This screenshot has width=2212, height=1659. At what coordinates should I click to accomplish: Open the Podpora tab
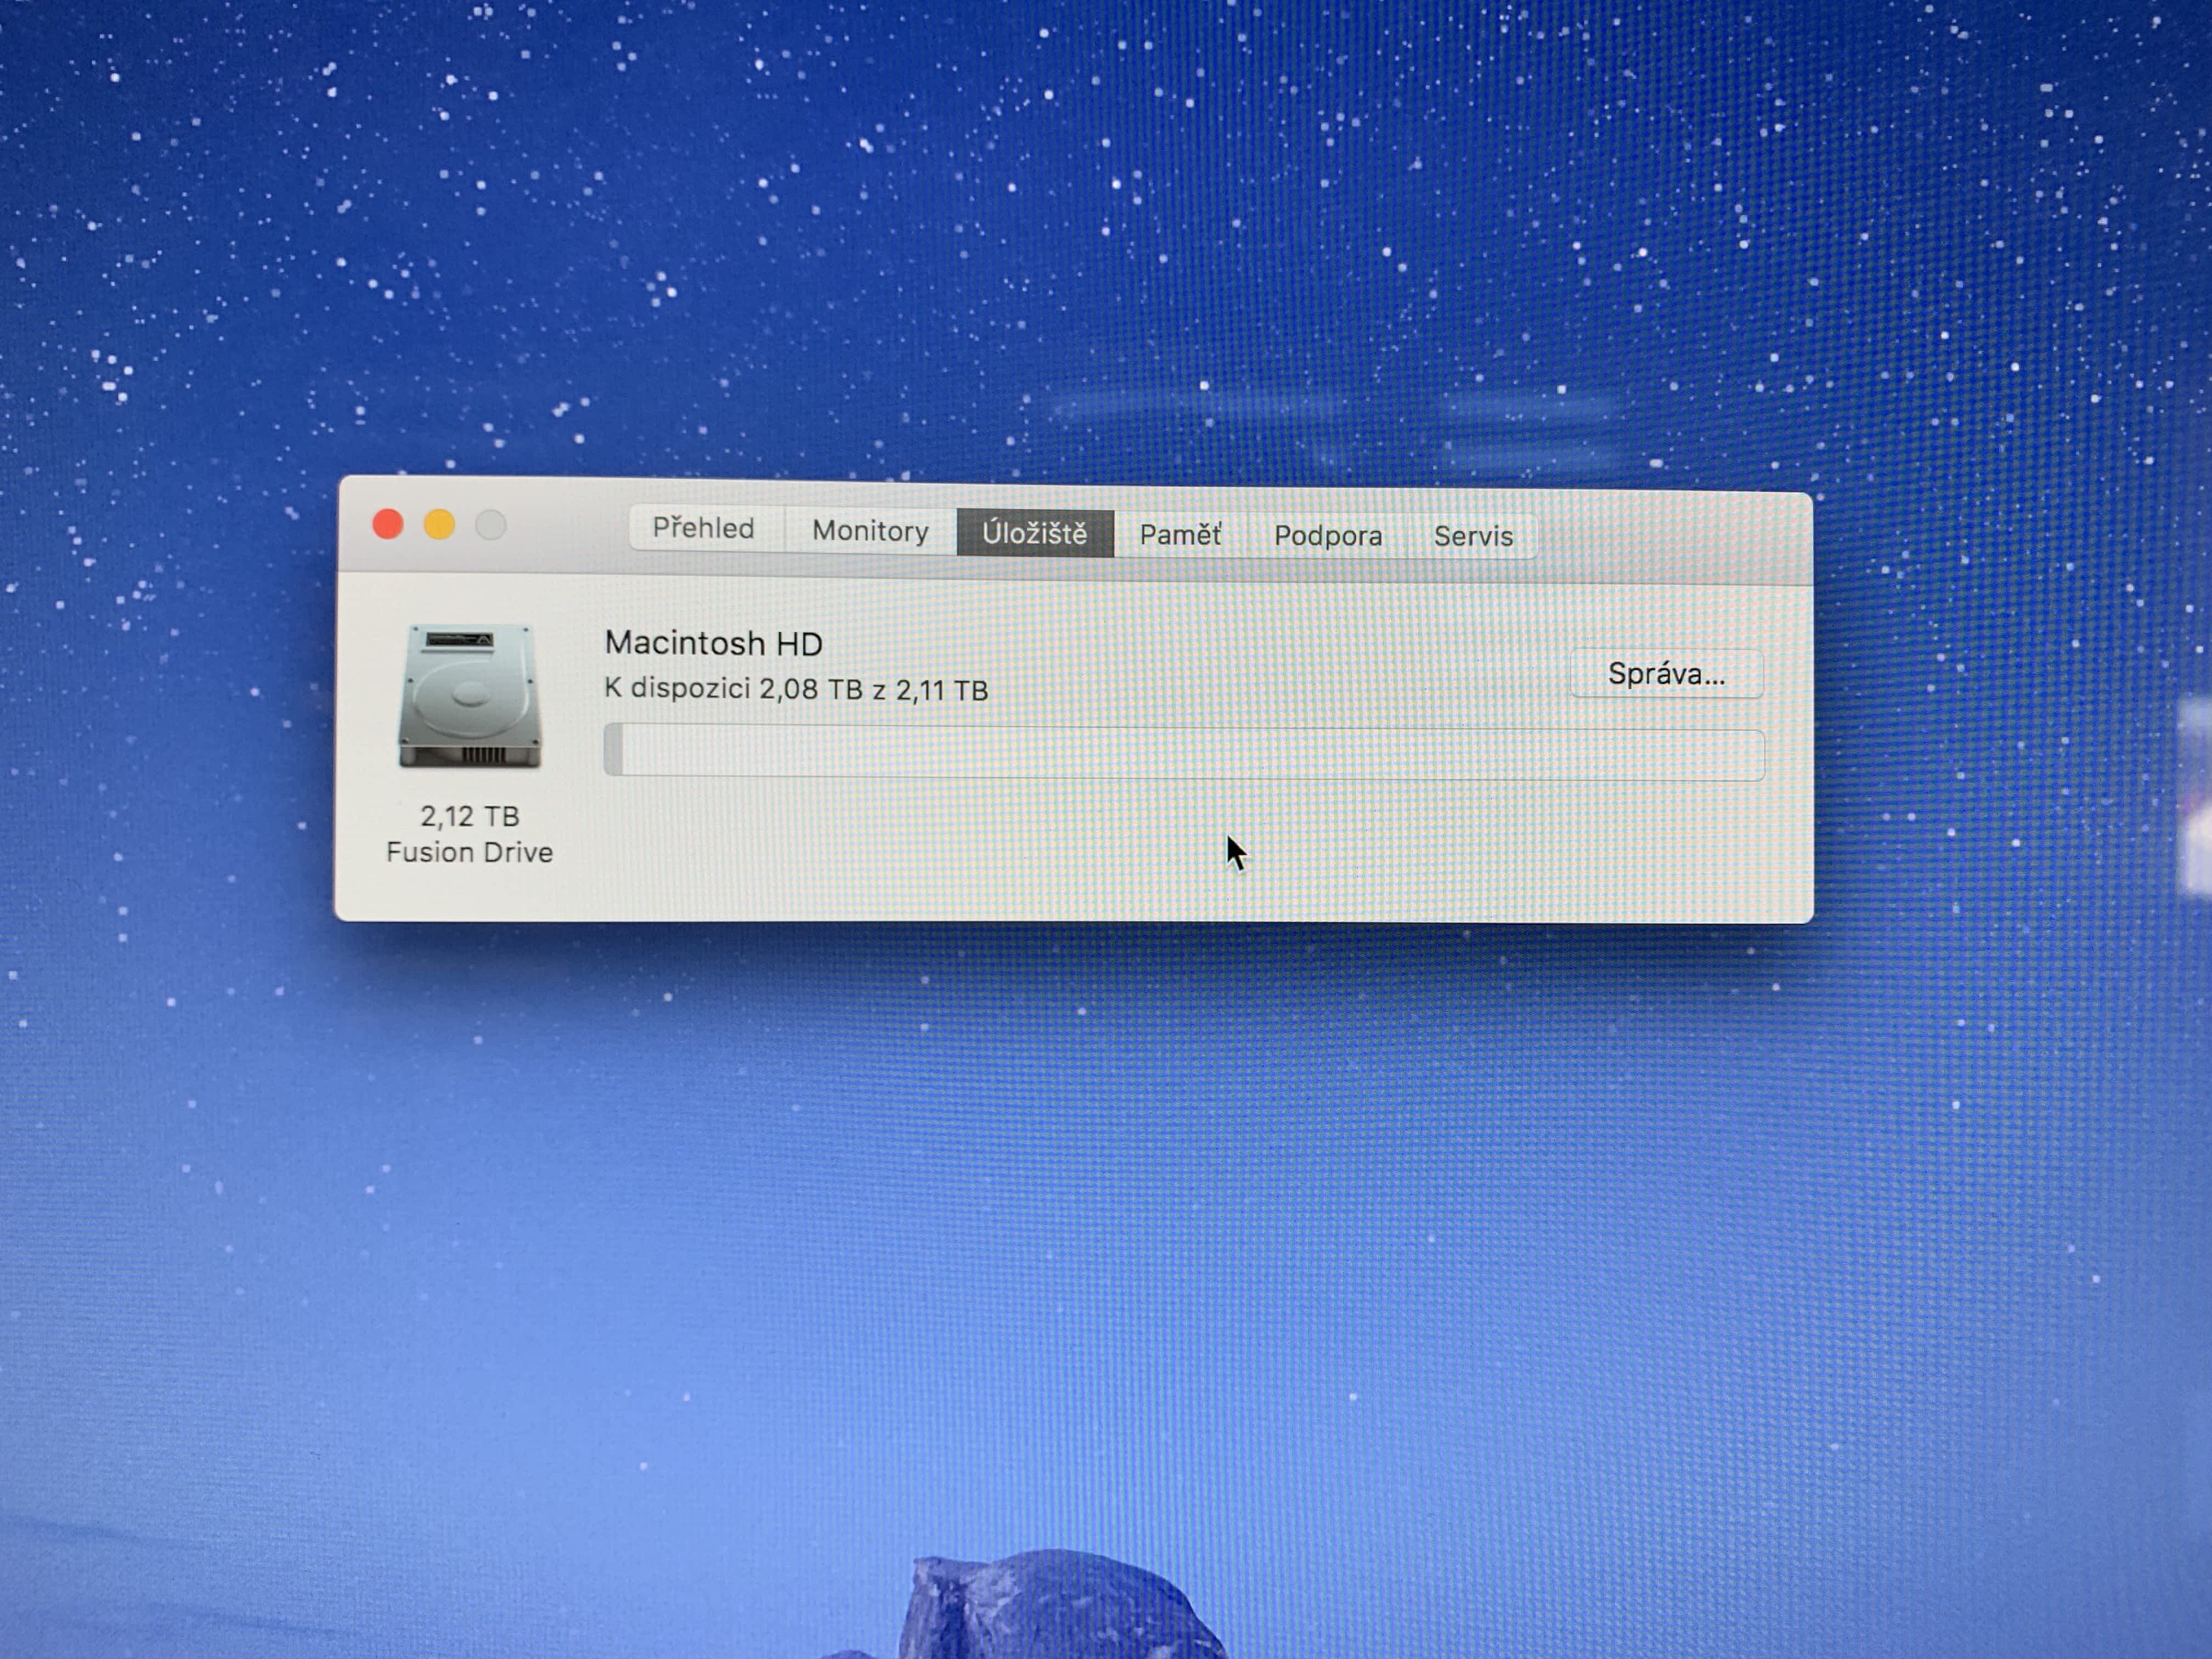coord(1327,536)
